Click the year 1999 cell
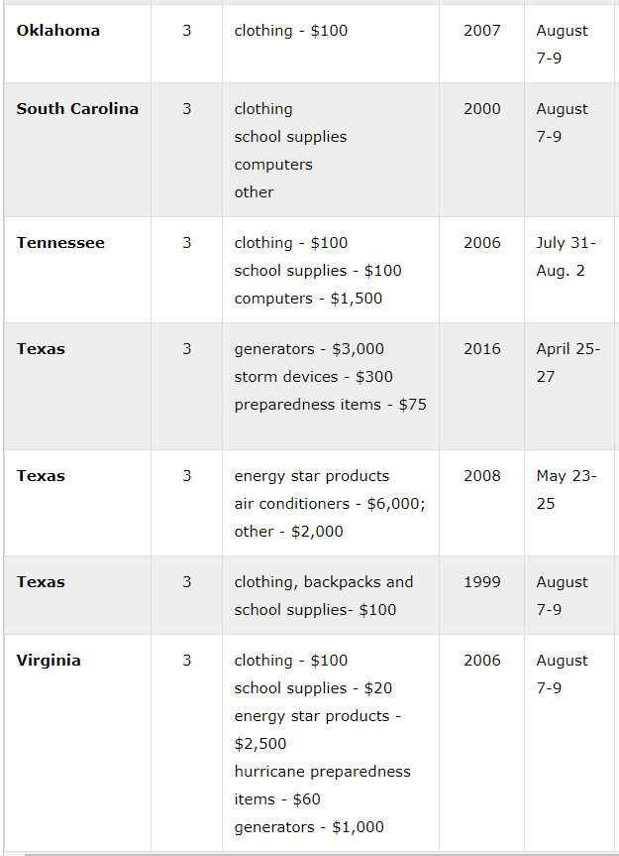This screenshot has height=856, width=619. click(x=482, y=582)
